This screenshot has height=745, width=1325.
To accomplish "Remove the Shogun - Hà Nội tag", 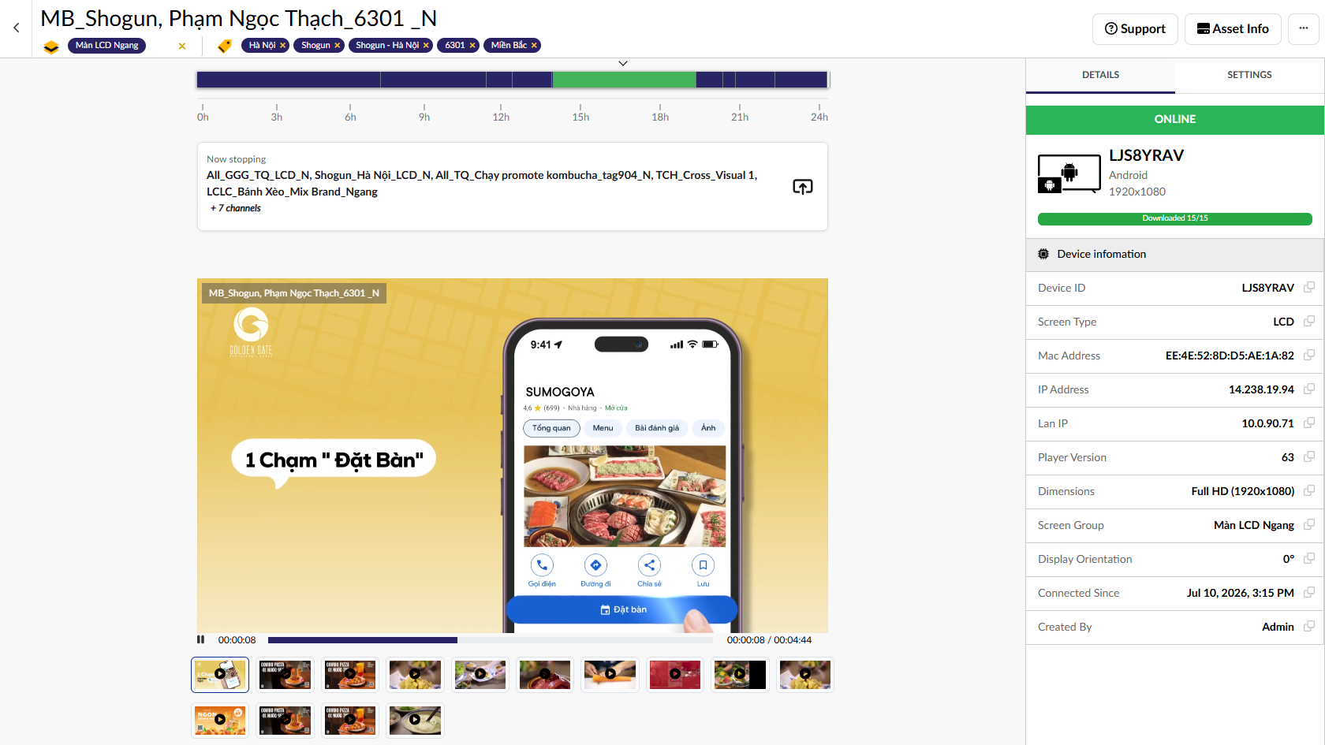I will point(426,46).
